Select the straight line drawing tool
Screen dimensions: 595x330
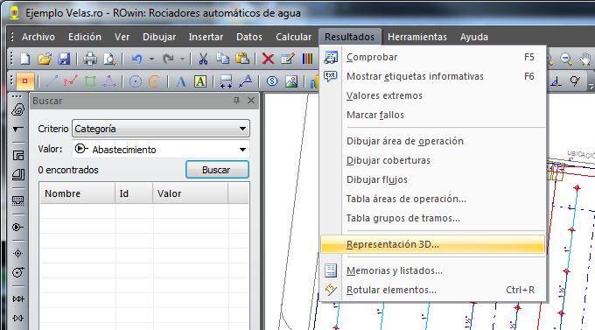(52, 81)
